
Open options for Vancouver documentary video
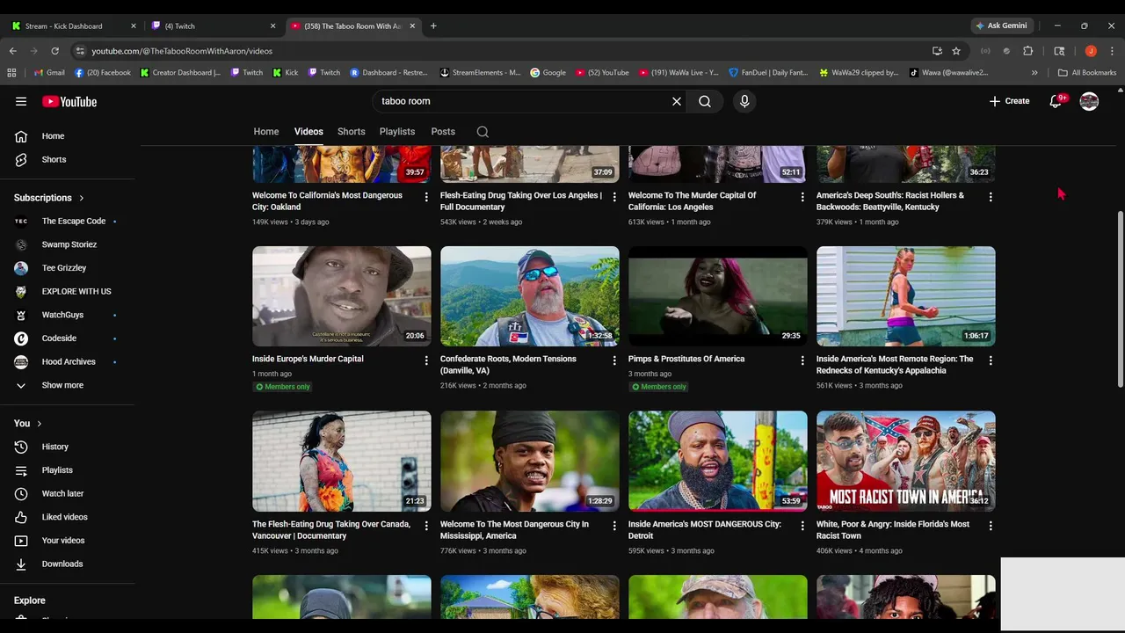(426, 526)
